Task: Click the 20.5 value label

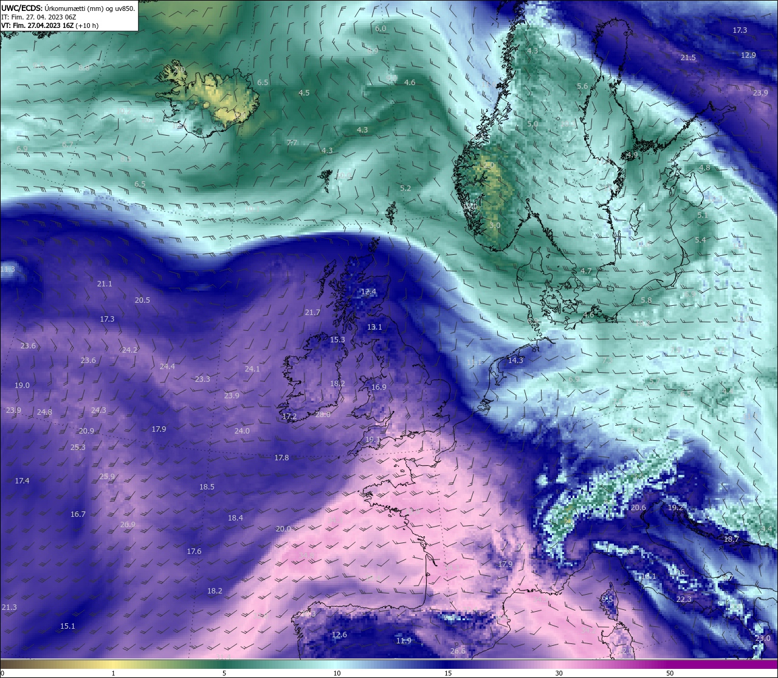Action: [x=142, y=300]
